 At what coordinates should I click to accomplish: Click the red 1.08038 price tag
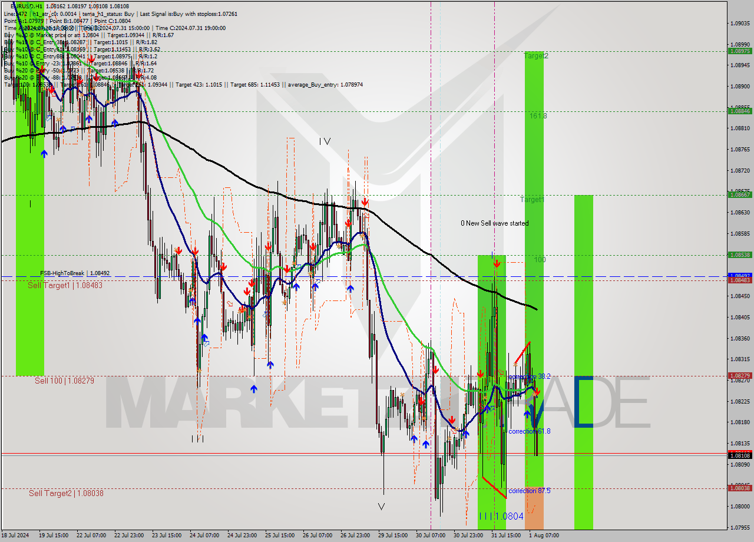tap(740, 488)
